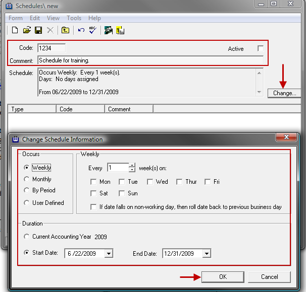Check the Mon day checkbox
306x292 pixels.
click(x=93, y=182)
